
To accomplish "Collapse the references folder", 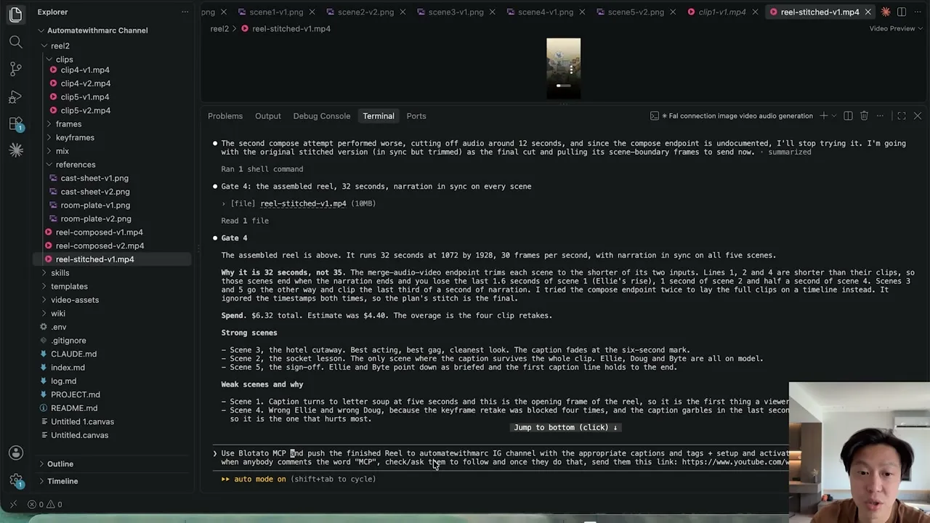I will [x=76, y=165].
